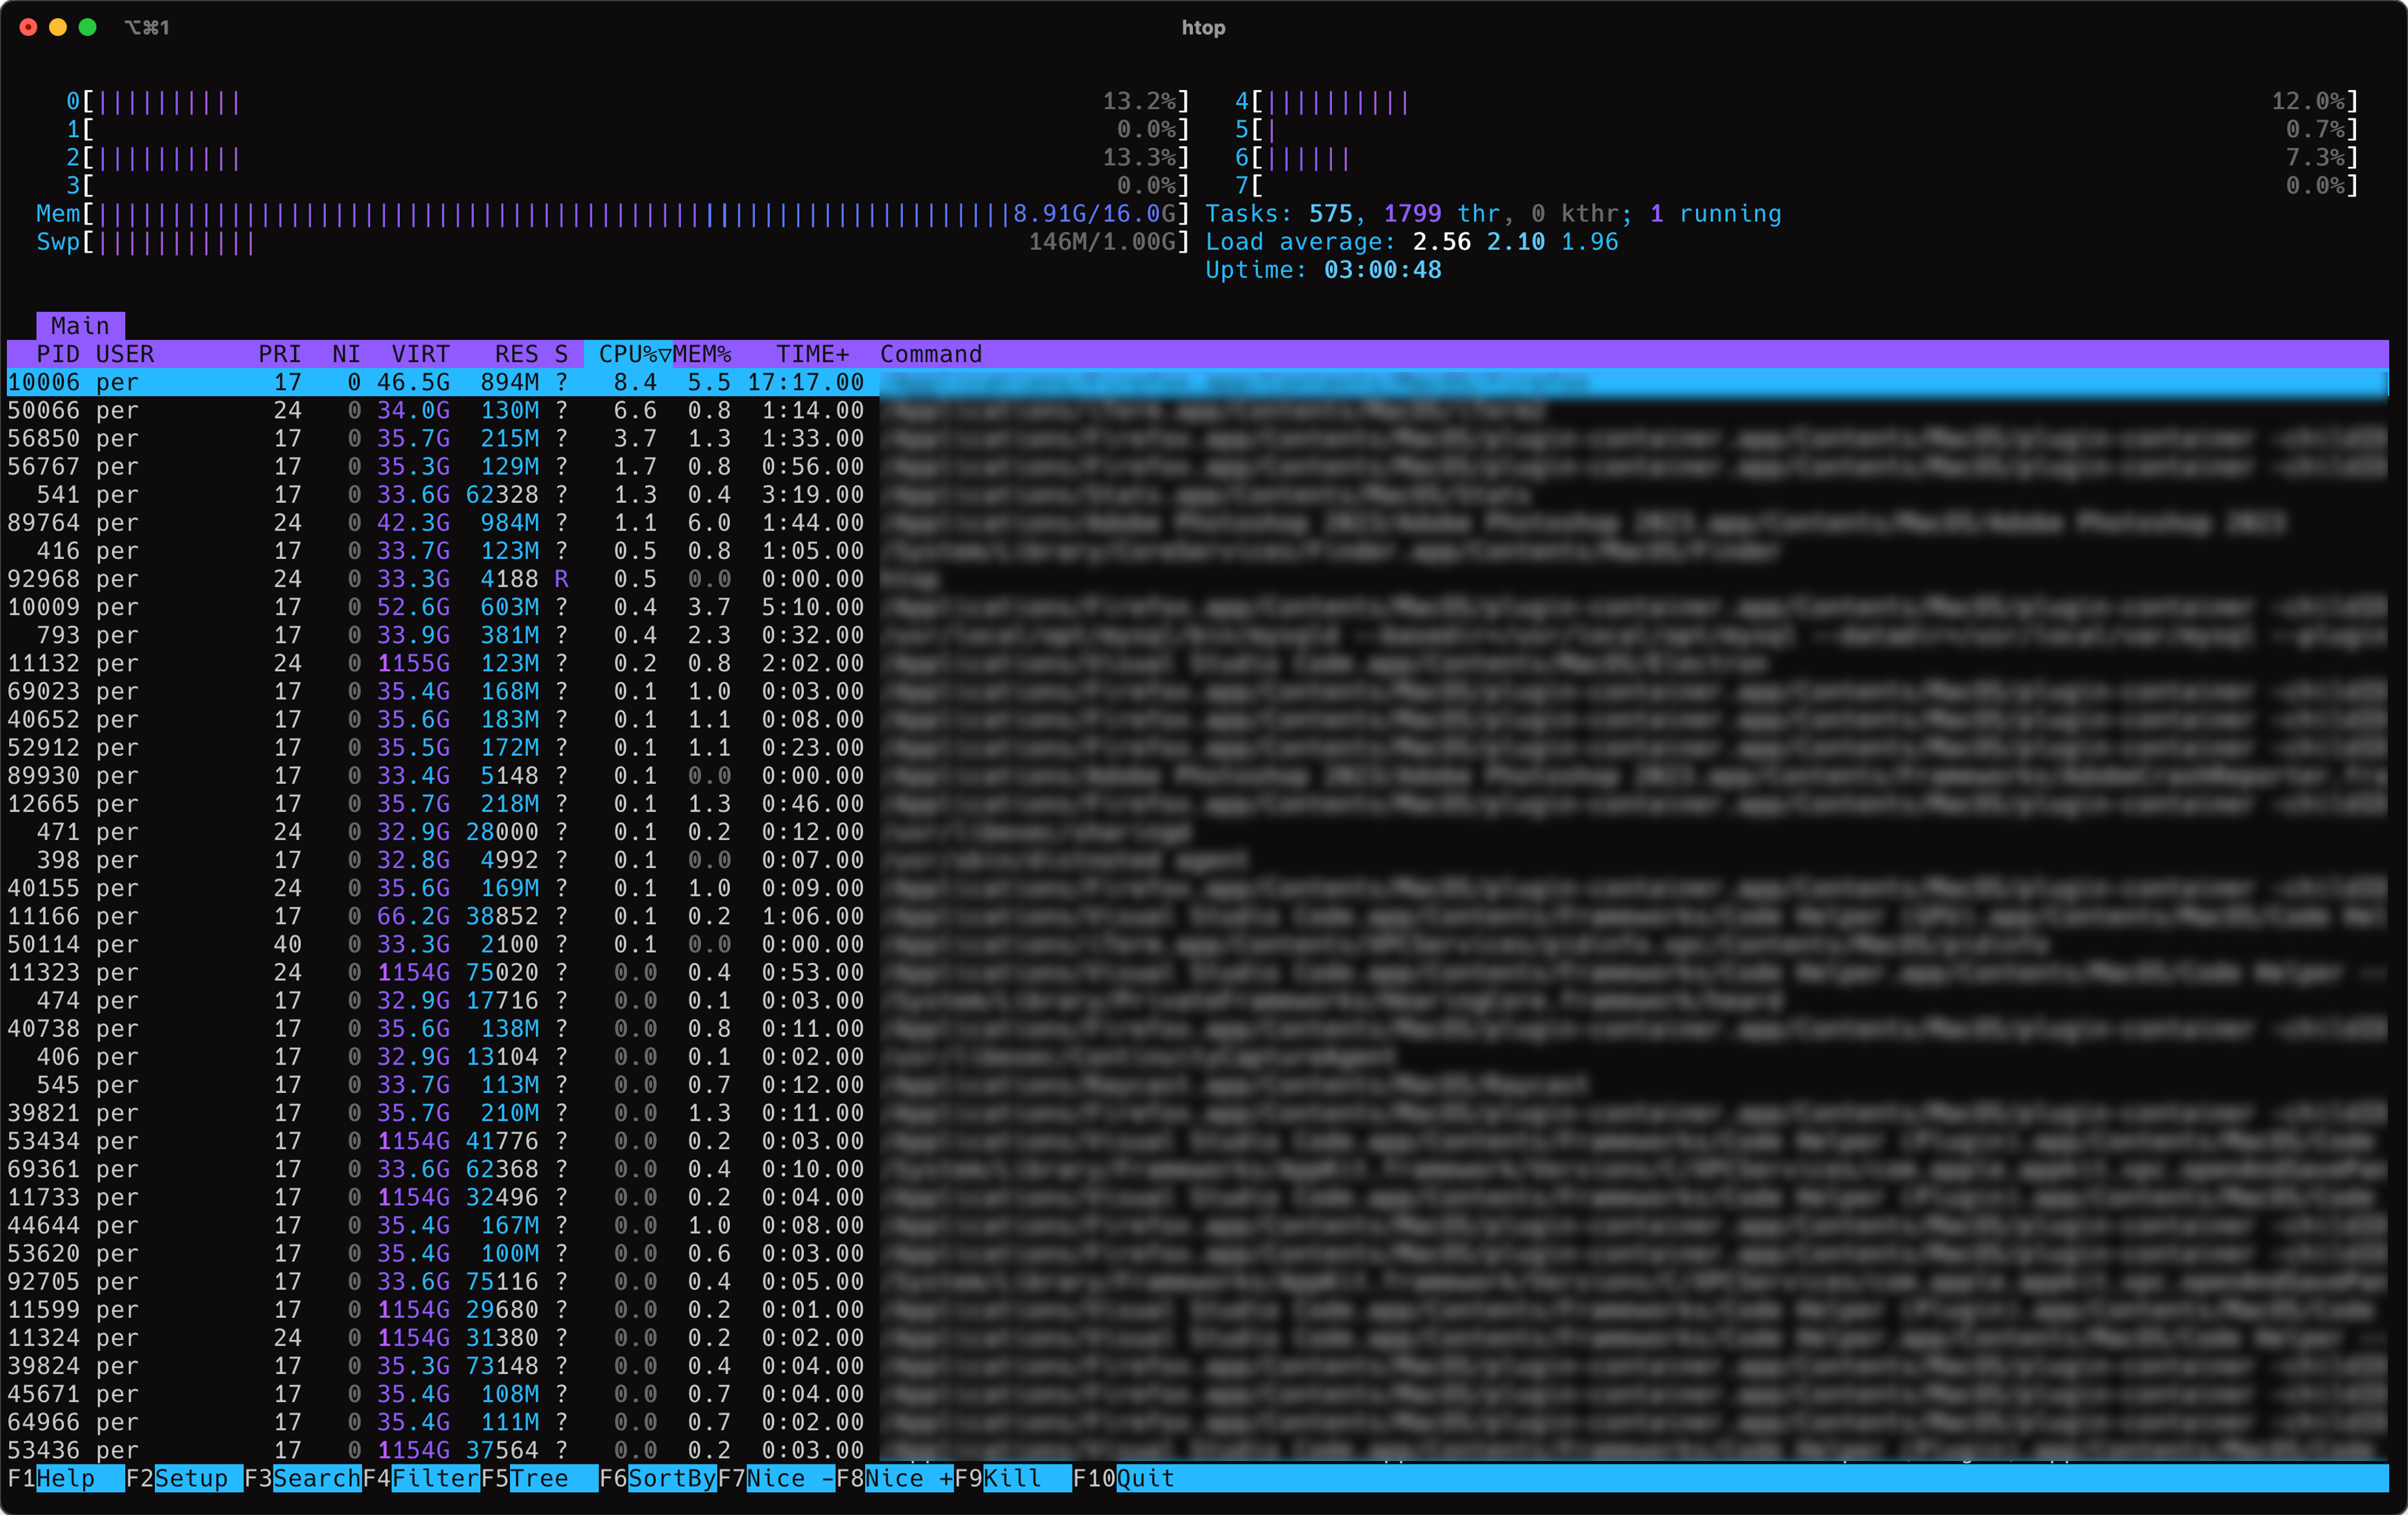Sort by the TIME+ column header
This screenshot has height=1515, width=2408.
coord(812,354)
